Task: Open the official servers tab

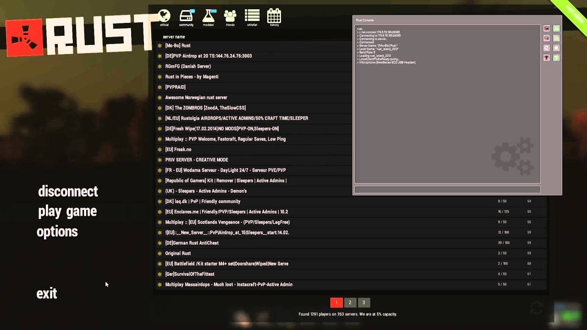Action: point(164,18)
